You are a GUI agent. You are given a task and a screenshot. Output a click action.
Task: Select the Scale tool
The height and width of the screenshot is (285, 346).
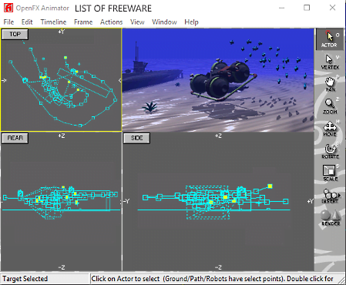tap(330, 173)
